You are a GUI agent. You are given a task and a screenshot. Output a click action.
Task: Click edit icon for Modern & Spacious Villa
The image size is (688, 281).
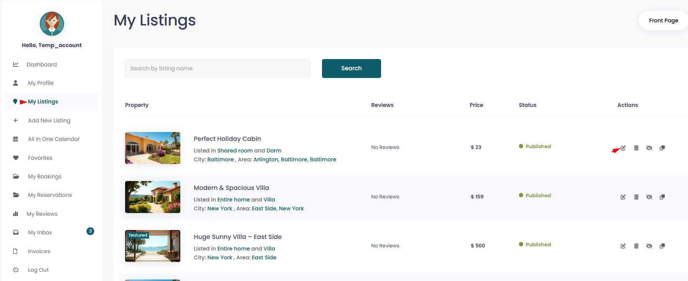[623, 197]
